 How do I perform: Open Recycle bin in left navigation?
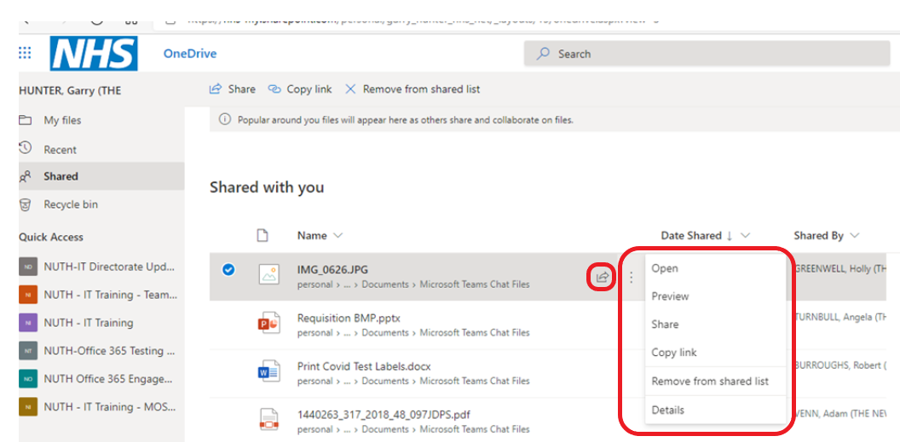click(x=71, y=204)
